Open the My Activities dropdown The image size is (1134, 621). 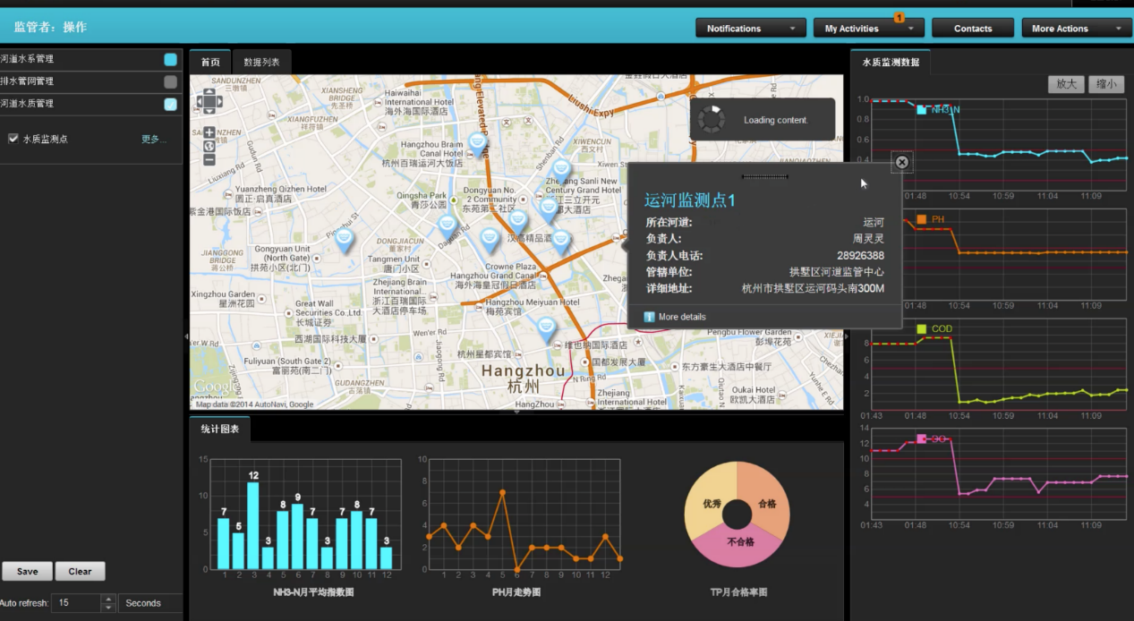868,29
